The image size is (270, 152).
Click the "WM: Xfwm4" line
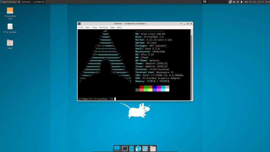pos(142,58)
